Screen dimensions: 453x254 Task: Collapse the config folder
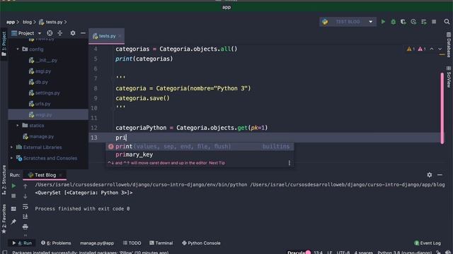click(x=18, y=49)
